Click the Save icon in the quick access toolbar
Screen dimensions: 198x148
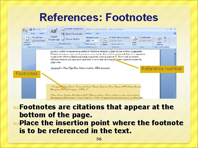[31, 29]
